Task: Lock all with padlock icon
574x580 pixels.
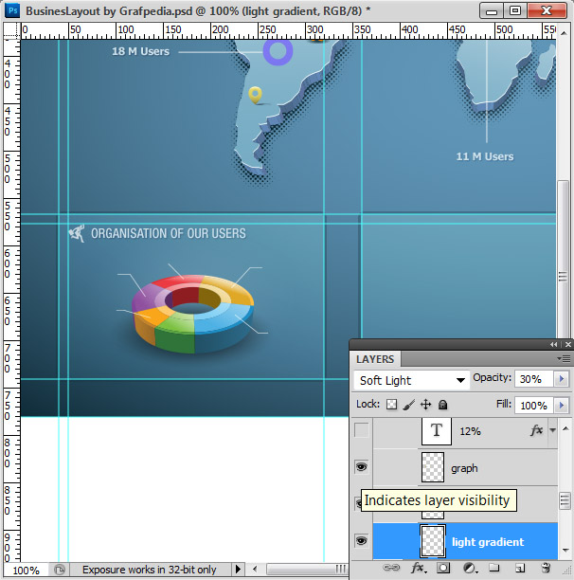Action: click(x=442, y=405)
